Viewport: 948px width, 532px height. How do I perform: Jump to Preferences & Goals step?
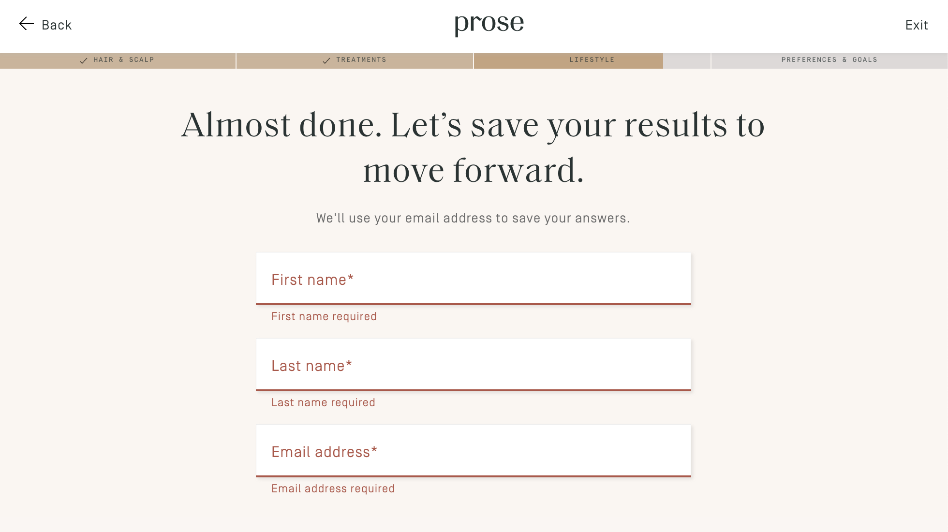click(829, 60)
